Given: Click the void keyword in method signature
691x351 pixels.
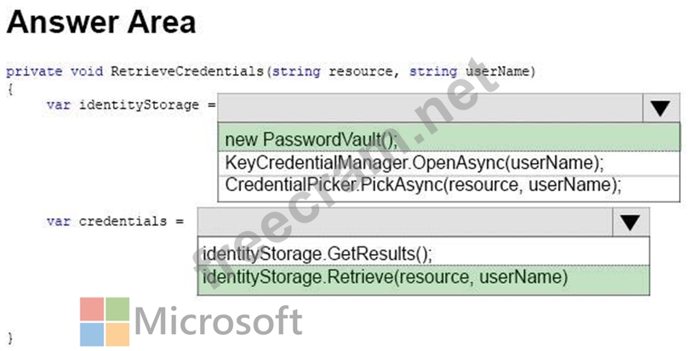Looking at the screenshot, I should click(87, 71).
